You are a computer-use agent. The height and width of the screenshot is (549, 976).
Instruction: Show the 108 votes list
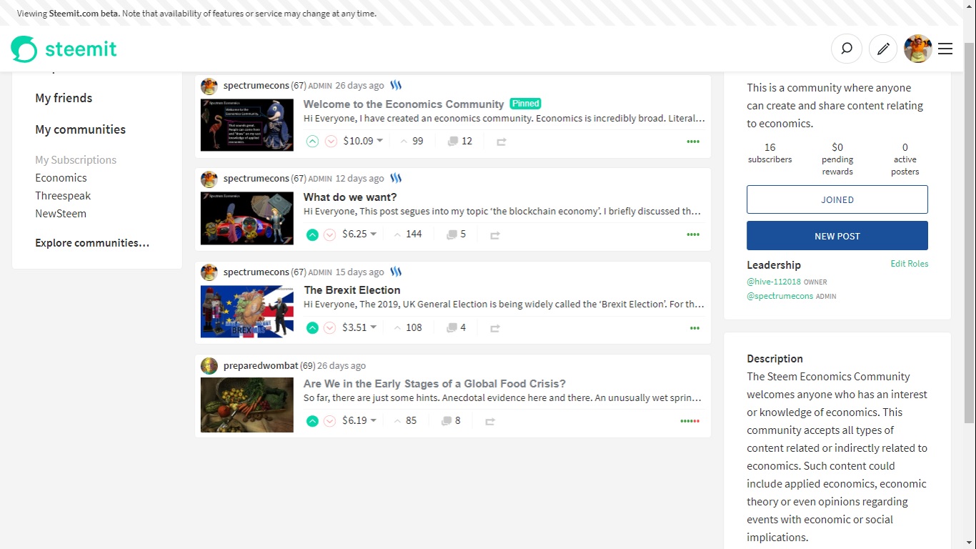click(408, 327)
